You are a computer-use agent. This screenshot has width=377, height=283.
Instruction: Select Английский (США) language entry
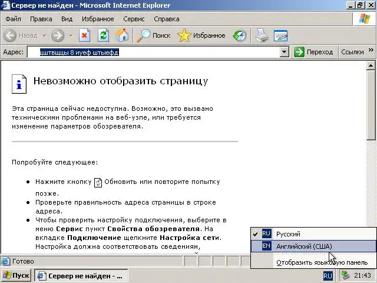313,246
